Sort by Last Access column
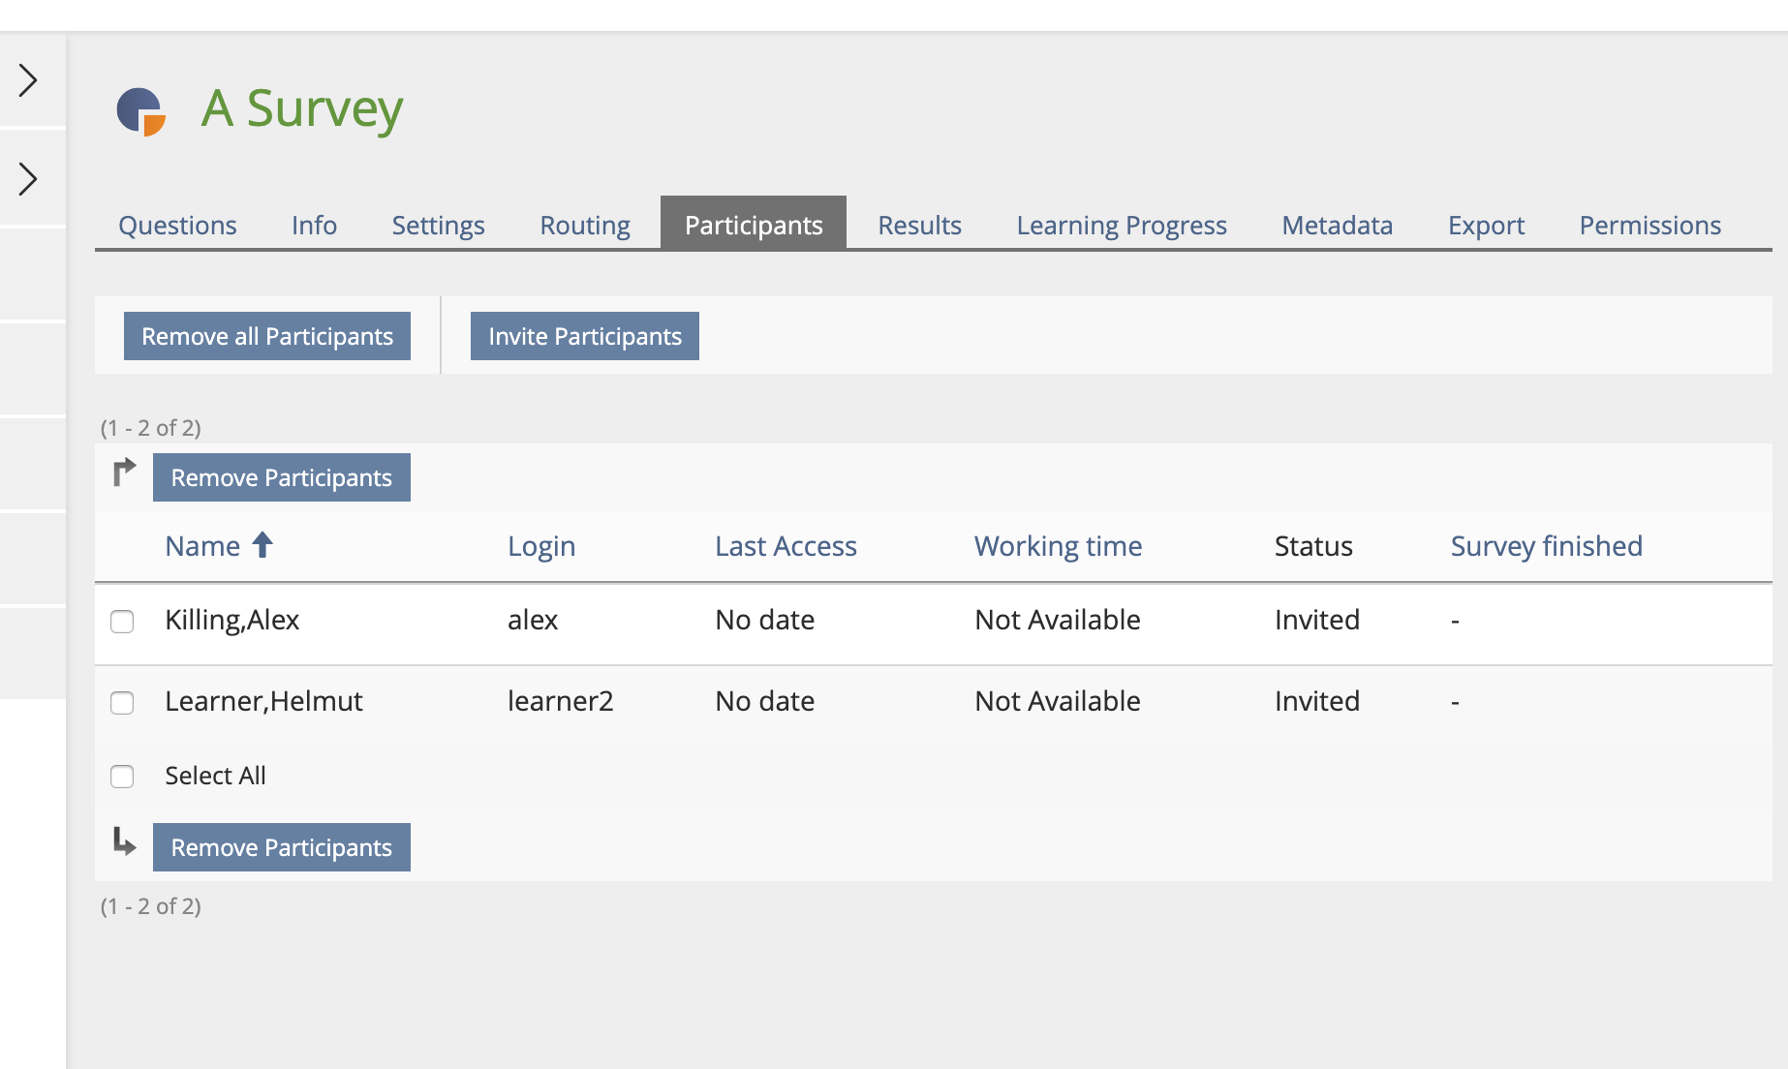 [786, 546]
